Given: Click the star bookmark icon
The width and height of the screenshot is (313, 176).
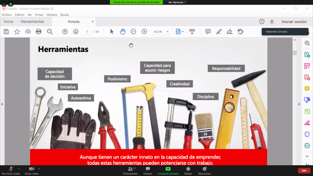Looking at the screenshot, I should pyautogui.click(x=17, y=31).
